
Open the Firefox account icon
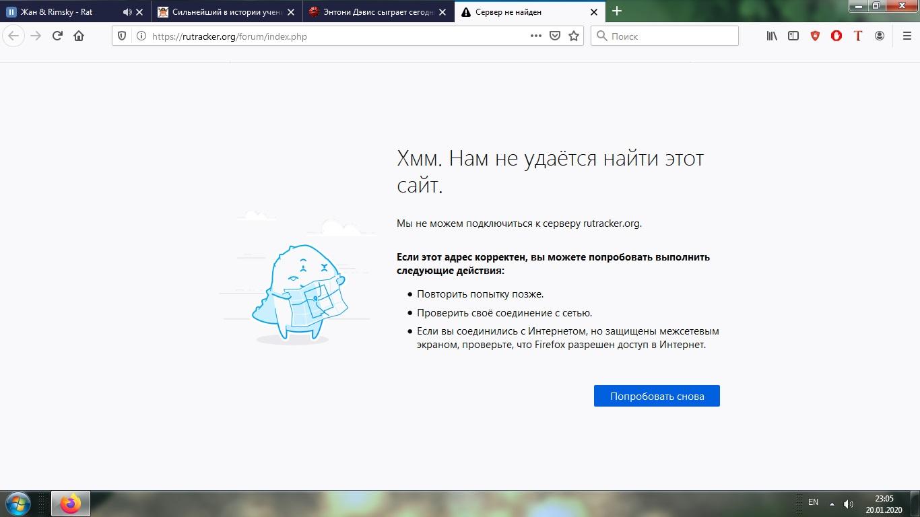tap(879, 36)
